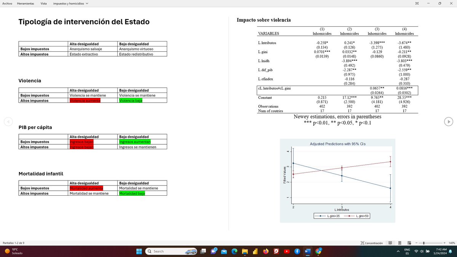Open the 140% zoom level dialog
This screenshot has width=457, height=257.
[452, 243]
